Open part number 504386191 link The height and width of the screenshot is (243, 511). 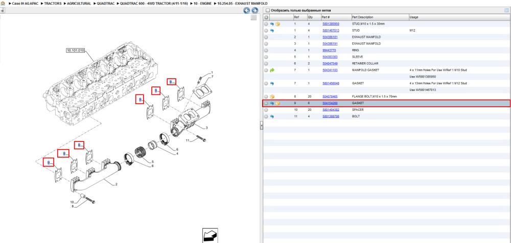coord(330,44)
